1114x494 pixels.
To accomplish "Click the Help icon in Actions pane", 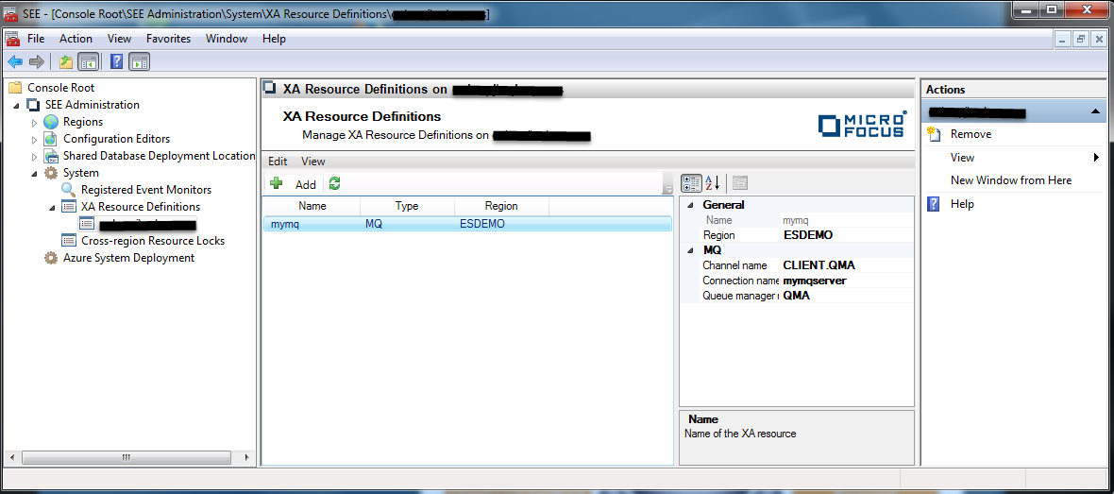I will (x=935, y=205).
